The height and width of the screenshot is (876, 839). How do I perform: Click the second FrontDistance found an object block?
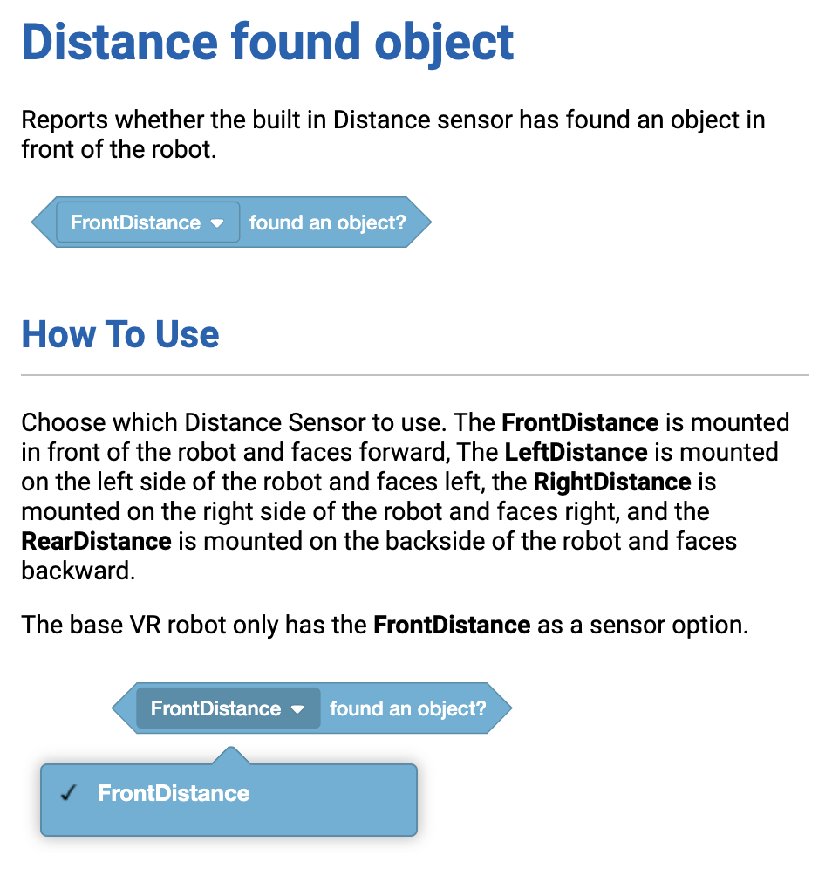coord(310,708)
